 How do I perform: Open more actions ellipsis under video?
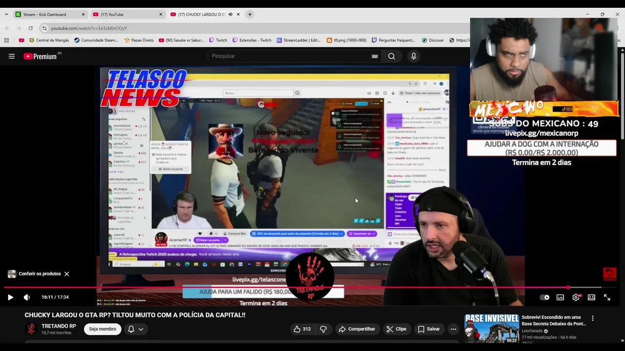point(453,329)
